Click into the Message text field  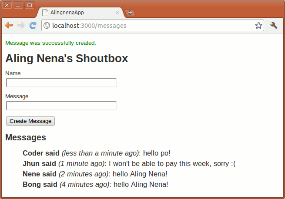(61, 106)
